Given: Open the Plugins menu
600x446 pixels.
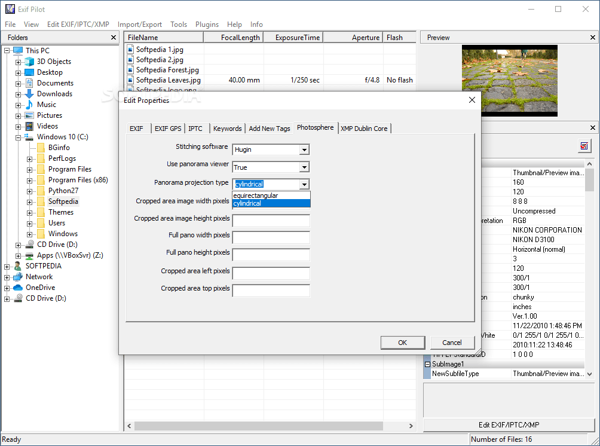Looking at the screenshot, I should tap(207, 25).
